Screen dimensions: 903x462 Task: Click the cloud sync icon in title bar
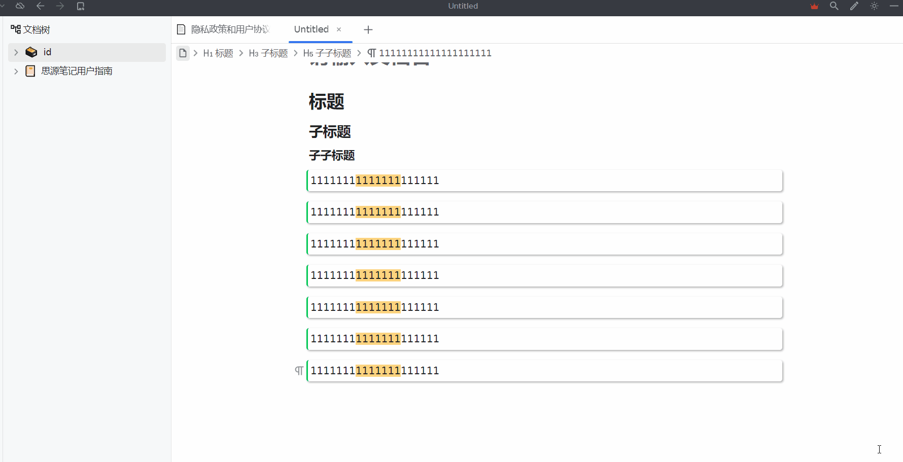[20, 6]
